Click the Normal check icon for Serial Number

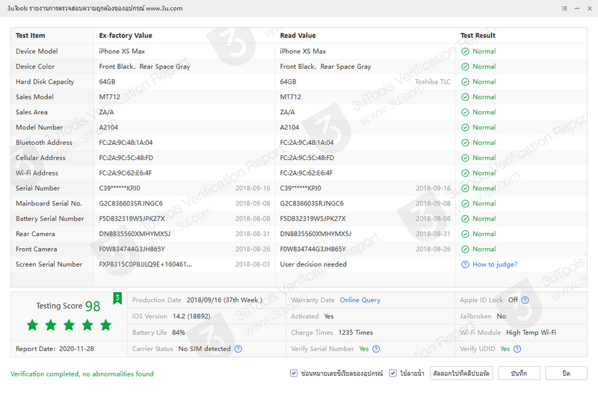[465, 188]
